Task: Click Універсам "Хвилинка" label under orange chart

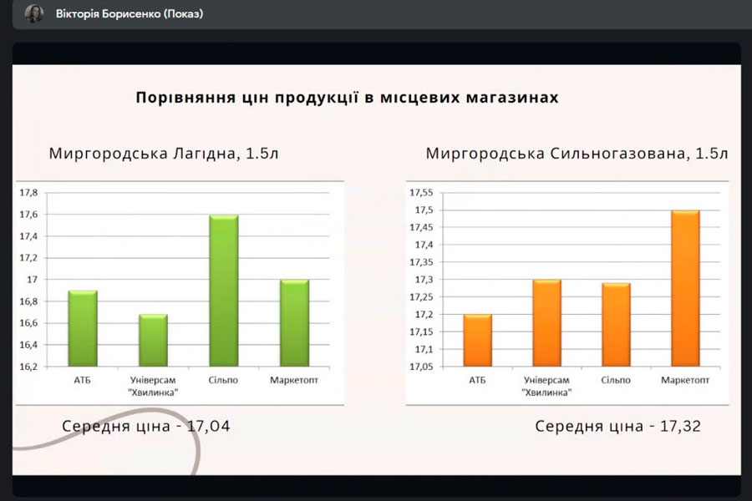Action: [546, 387]
